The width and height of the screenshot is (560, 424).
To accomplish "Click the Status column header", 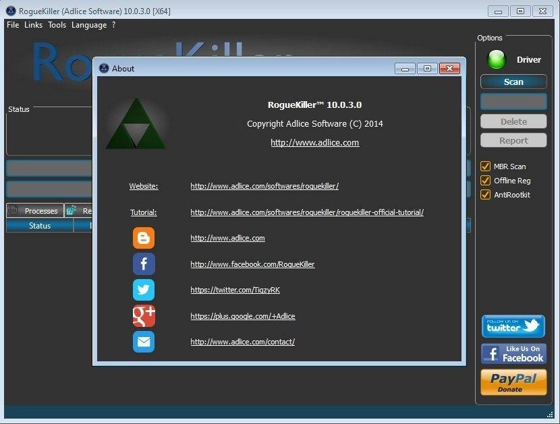I will (40, 226).
